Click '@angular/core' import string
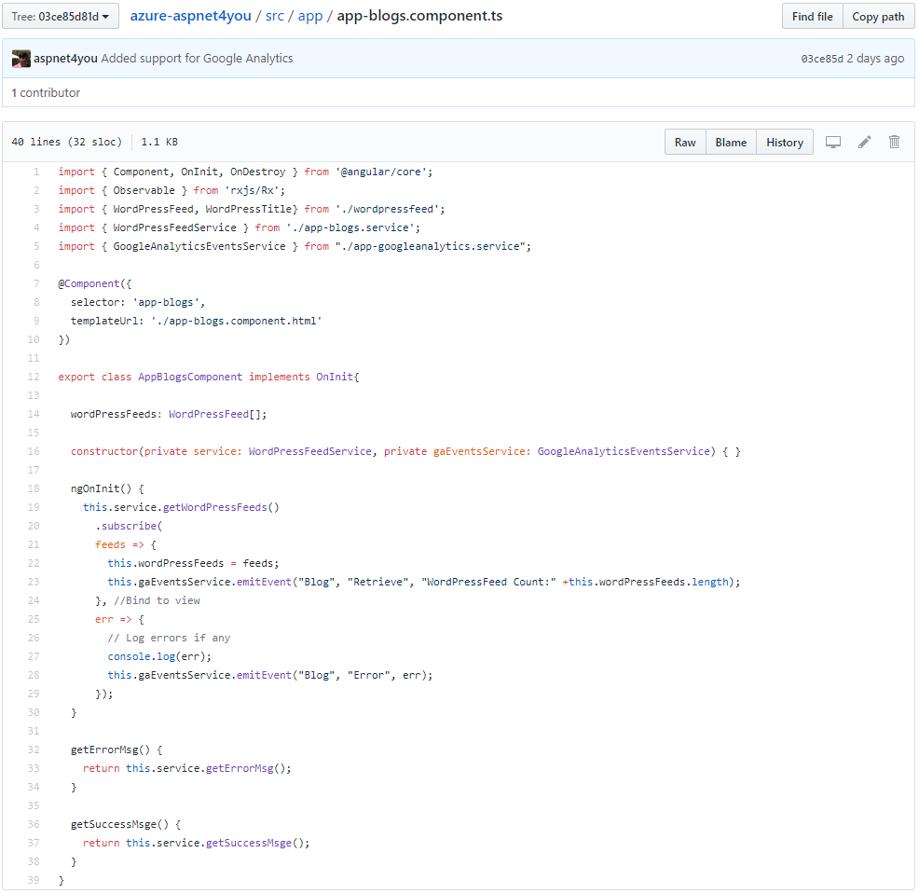 pos(381,172)
